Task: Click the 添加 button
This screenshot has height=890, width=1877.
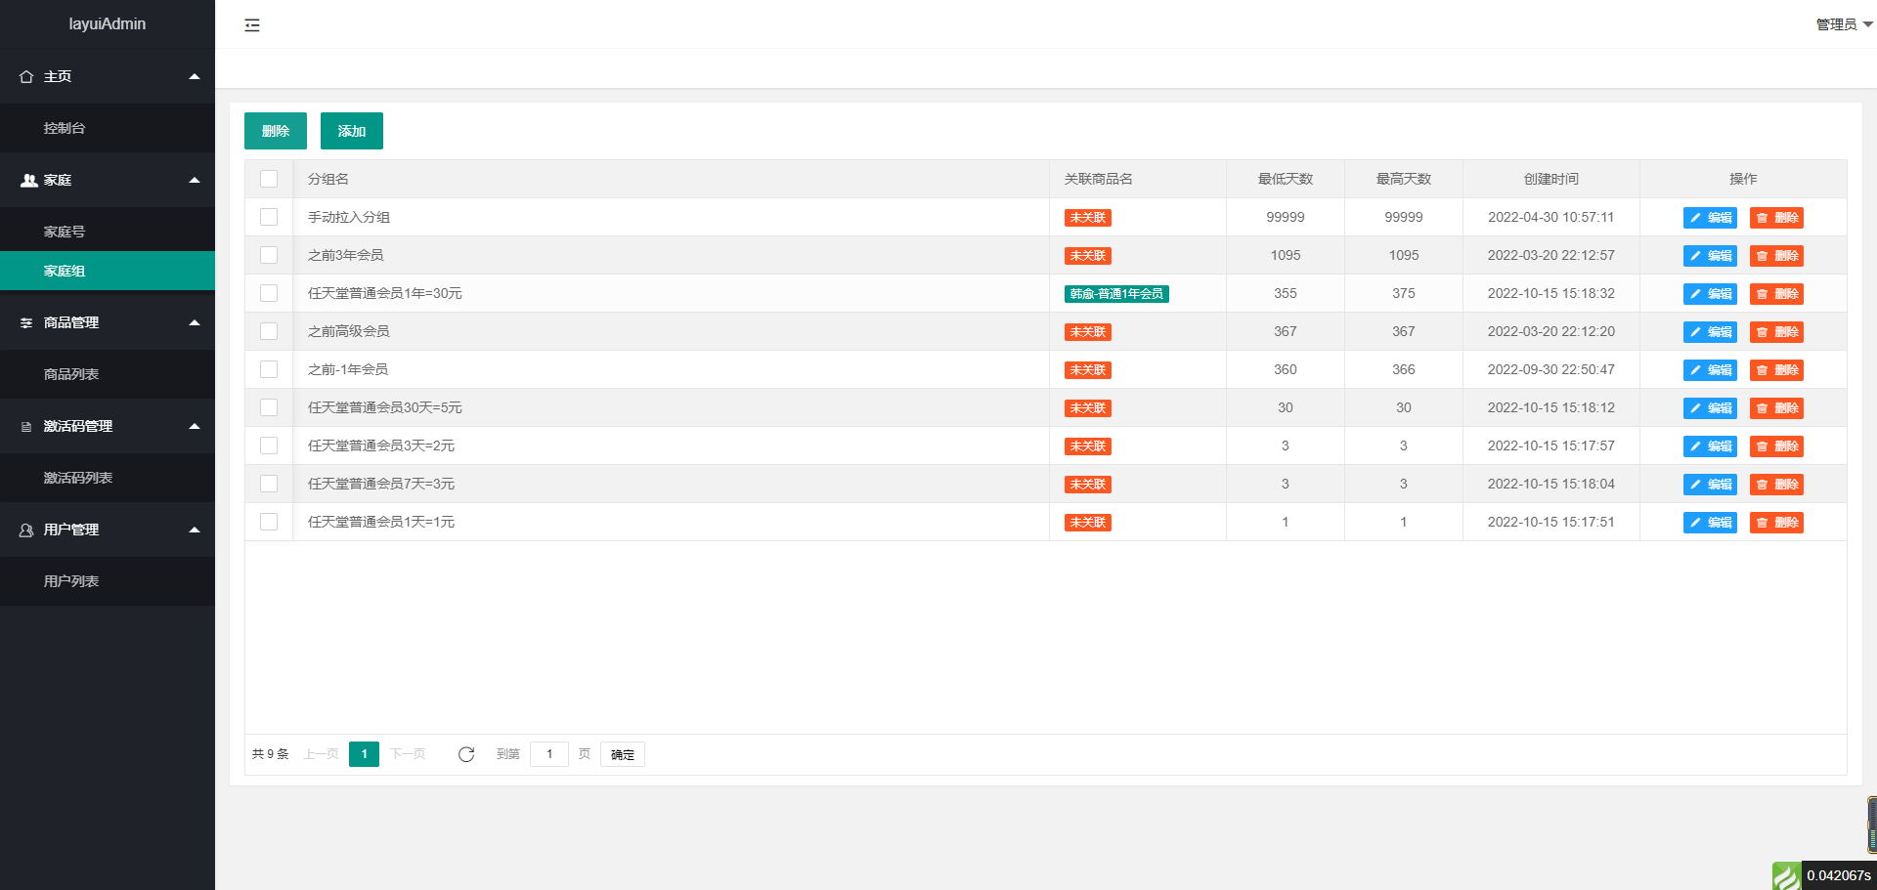Action: [x=352, y=131]
